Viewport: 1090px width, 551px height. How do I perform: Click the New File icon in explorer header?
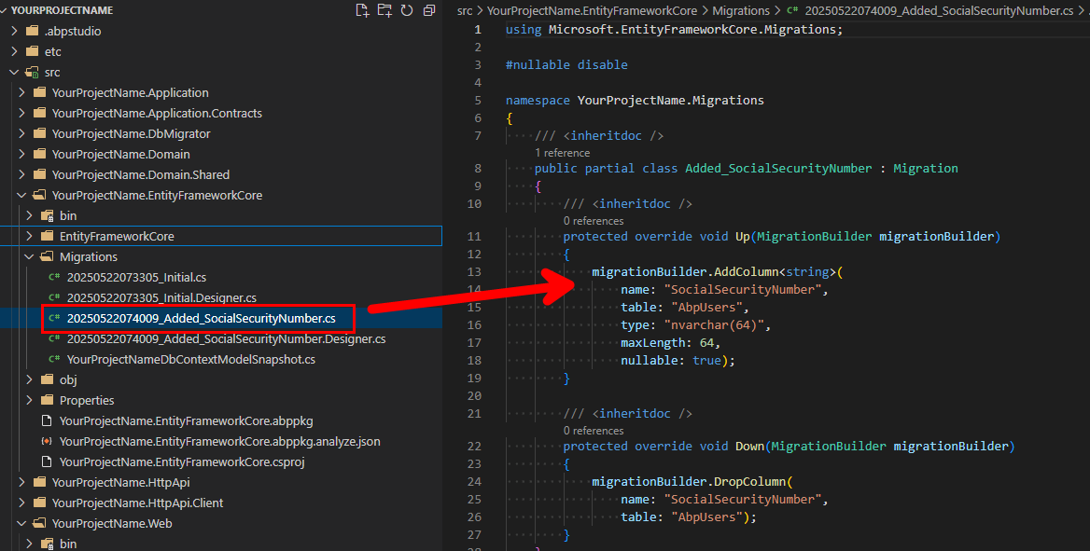click(363, 10)
